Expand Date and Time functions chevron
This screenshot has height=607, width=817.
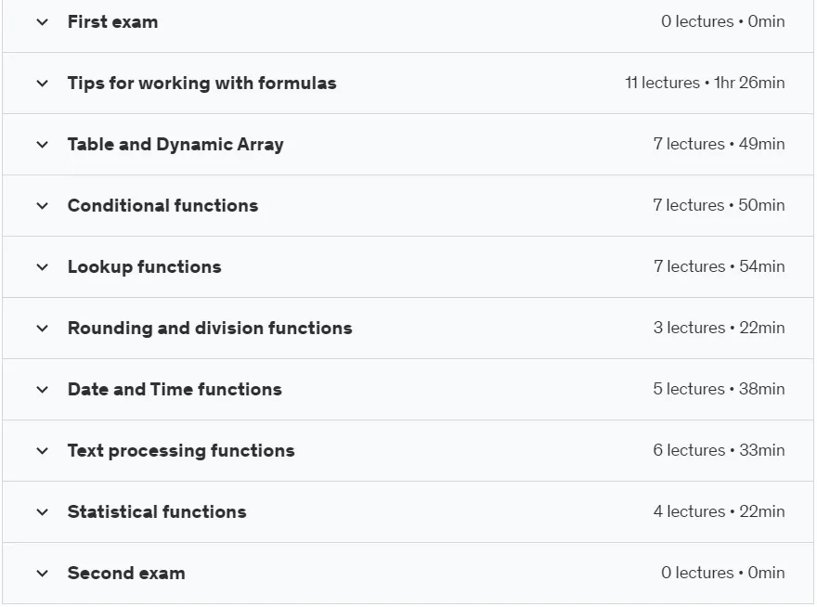(x=42, y=390)
